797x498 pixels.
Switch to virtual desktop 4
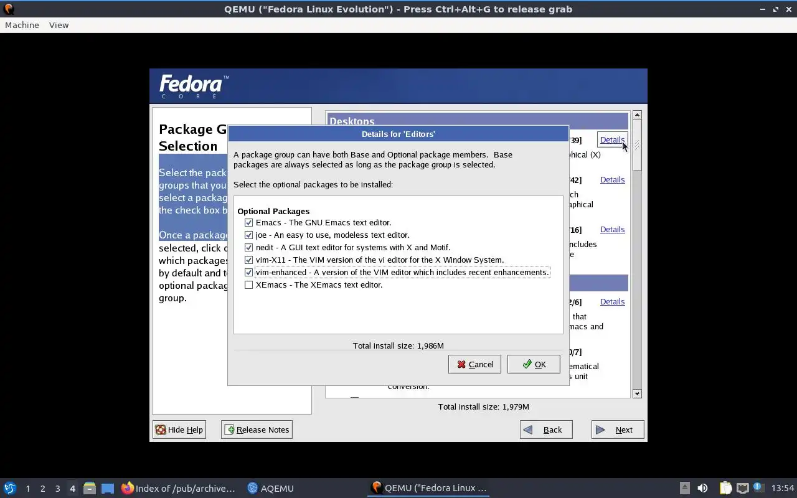[x=72, y=489]
